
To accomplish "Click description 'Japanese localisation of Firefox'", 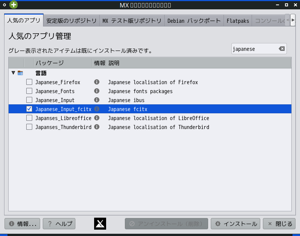I will pos(153,82).
